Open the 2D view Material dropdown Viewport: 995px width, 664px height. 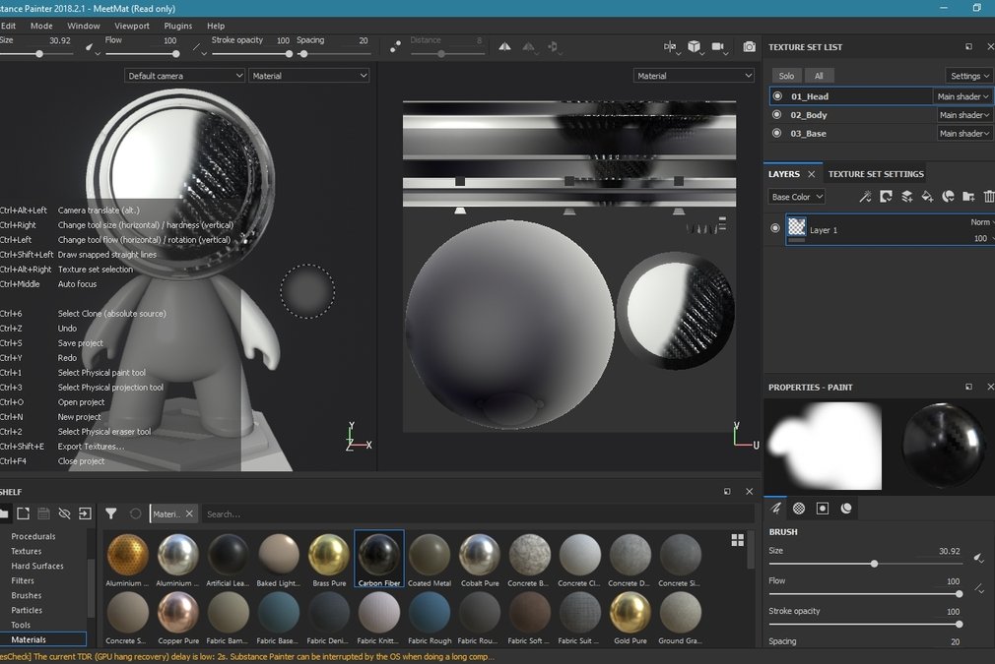coord(695,76)
